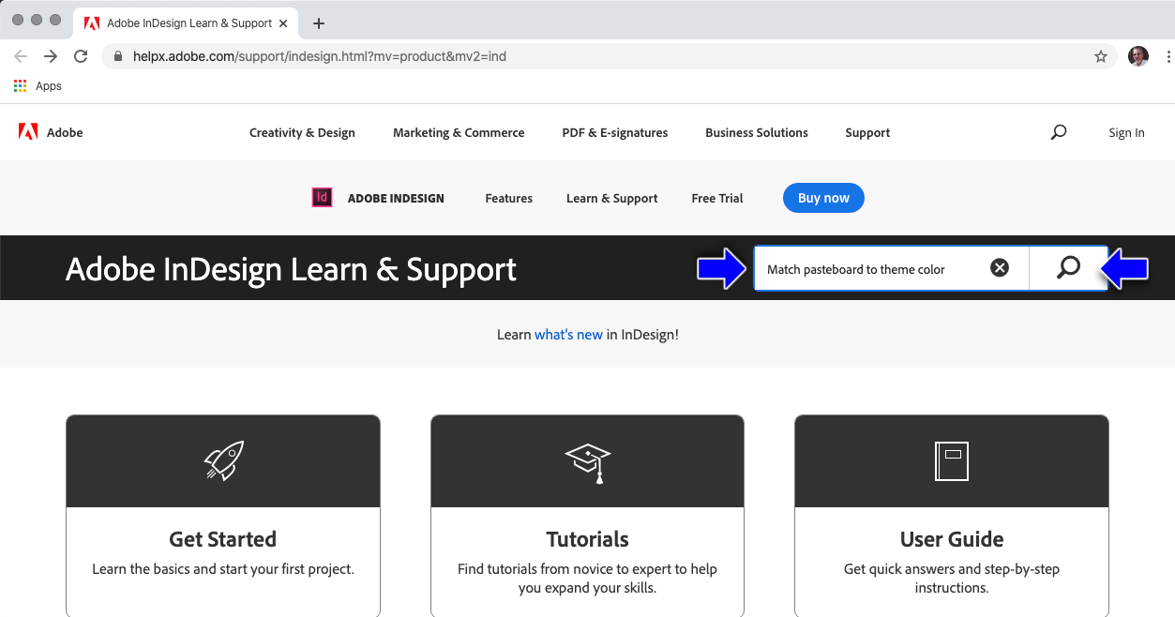Click the rocket icon on Get Started
Screen dimensions: 1175x617
(223, 460)
